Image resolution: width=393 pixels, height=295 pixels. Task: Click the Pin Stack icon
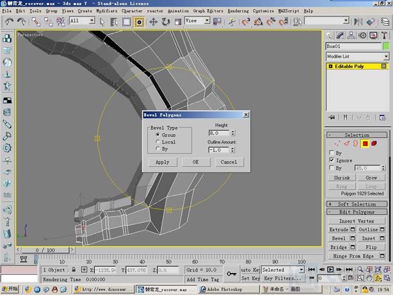332,117
